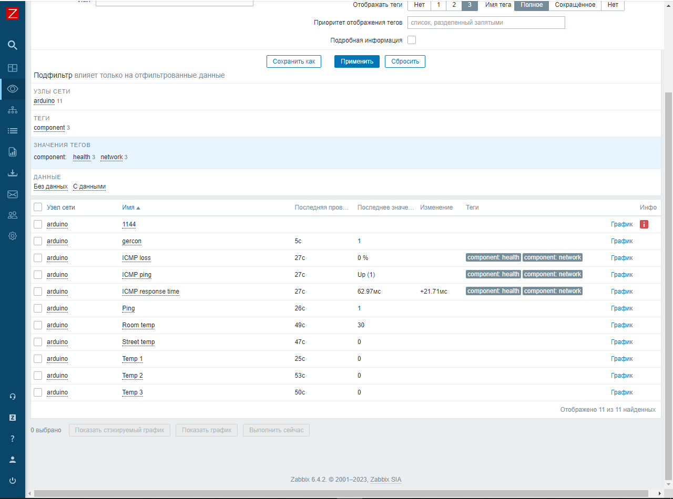Open the Administration gear icon
This screenshot has width=673, height=499.
13,236
